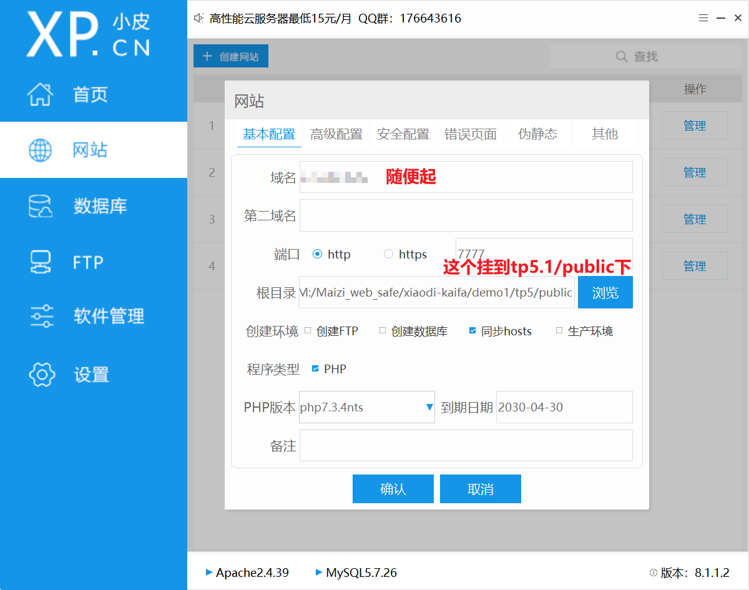Click the 第二域名 input field
Viewport: 749px width, 590px height.
466,215
